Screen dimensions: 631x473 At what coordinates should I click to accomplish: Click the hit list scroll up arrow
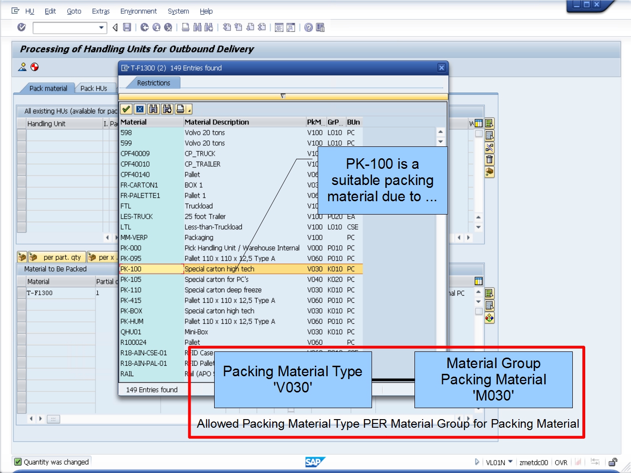pos(441,132)
